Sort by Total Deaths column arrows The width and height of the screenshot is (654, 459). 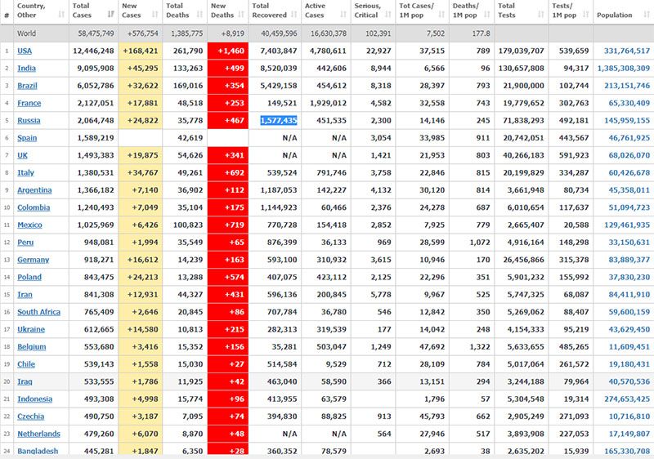[x=199, y=15]
